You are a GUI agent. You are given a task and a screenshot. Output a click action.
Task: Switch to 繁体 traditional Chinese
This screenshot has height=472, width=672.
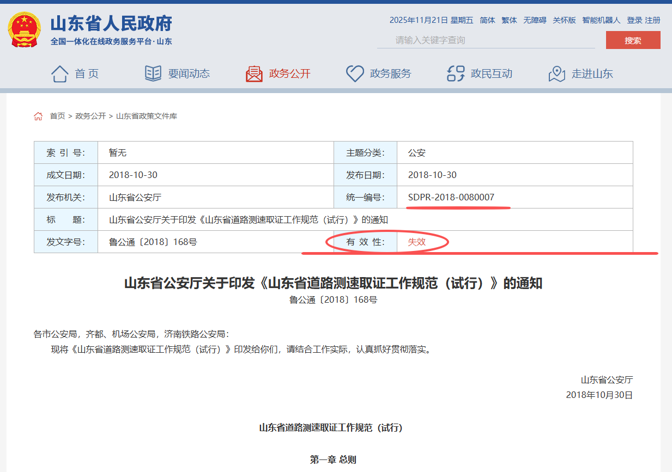(509, 20)
